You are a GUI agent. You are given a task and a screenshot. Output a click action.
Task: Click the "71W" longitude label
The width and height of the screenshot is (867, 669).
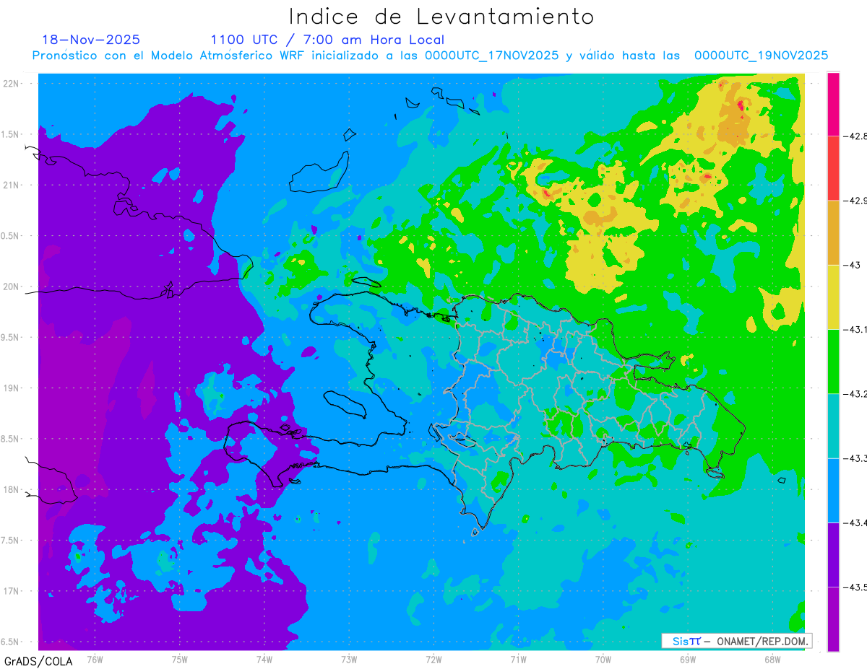(x=518, y=659)
